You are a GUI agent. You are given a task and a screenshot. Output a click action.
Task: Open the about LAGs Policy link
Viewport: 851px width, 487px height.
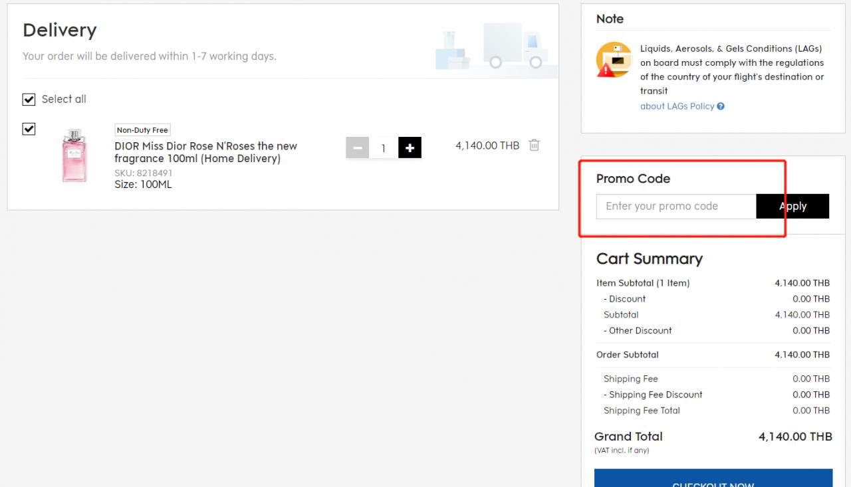(x=677, y=106)
